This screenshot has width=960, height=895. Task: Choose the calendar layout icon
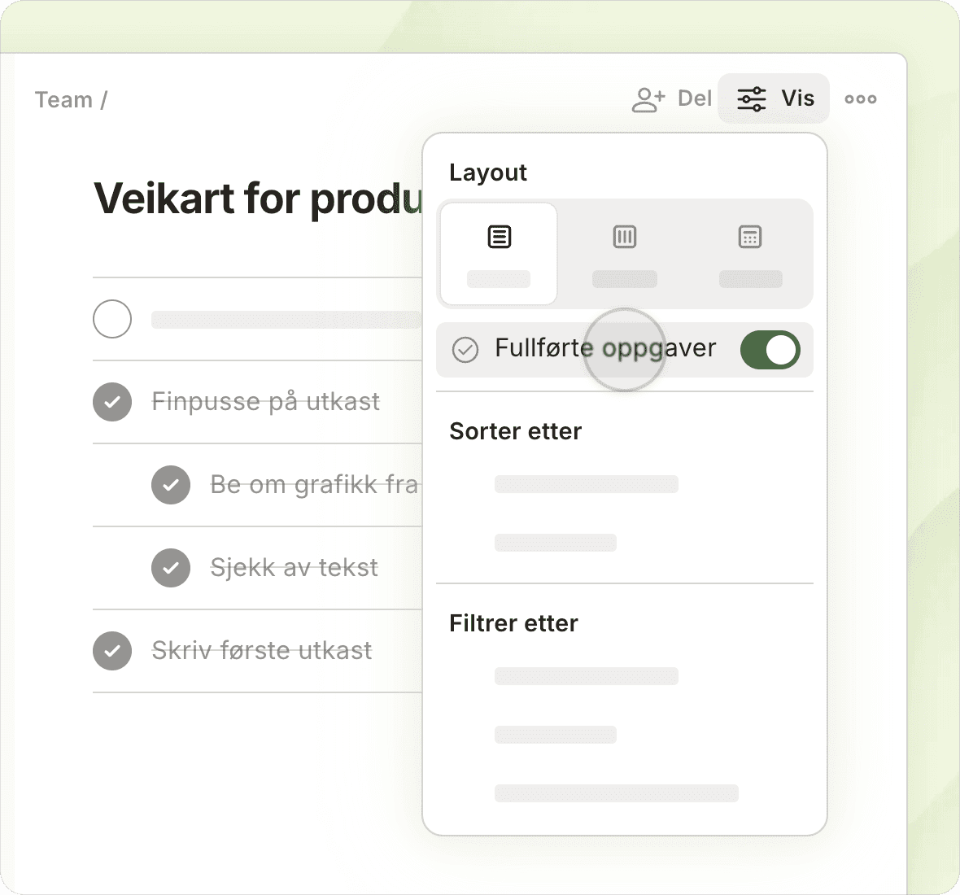click(749, 238)
